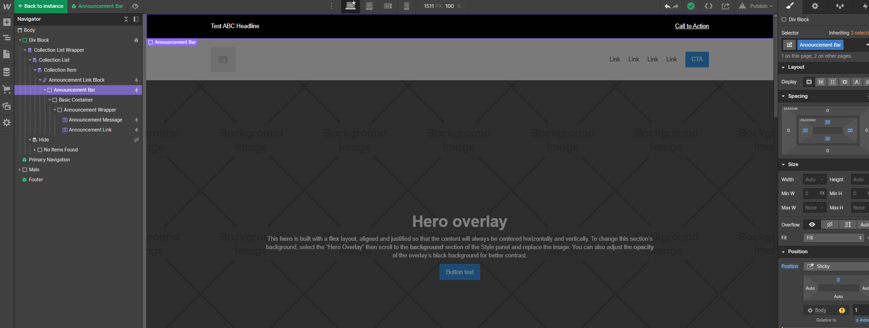
Task: Click the Button text hero button
Action: 460,272
